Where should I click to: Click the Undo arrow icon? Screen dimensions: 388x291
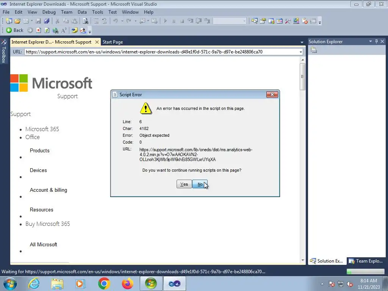(x=115, y=21)
